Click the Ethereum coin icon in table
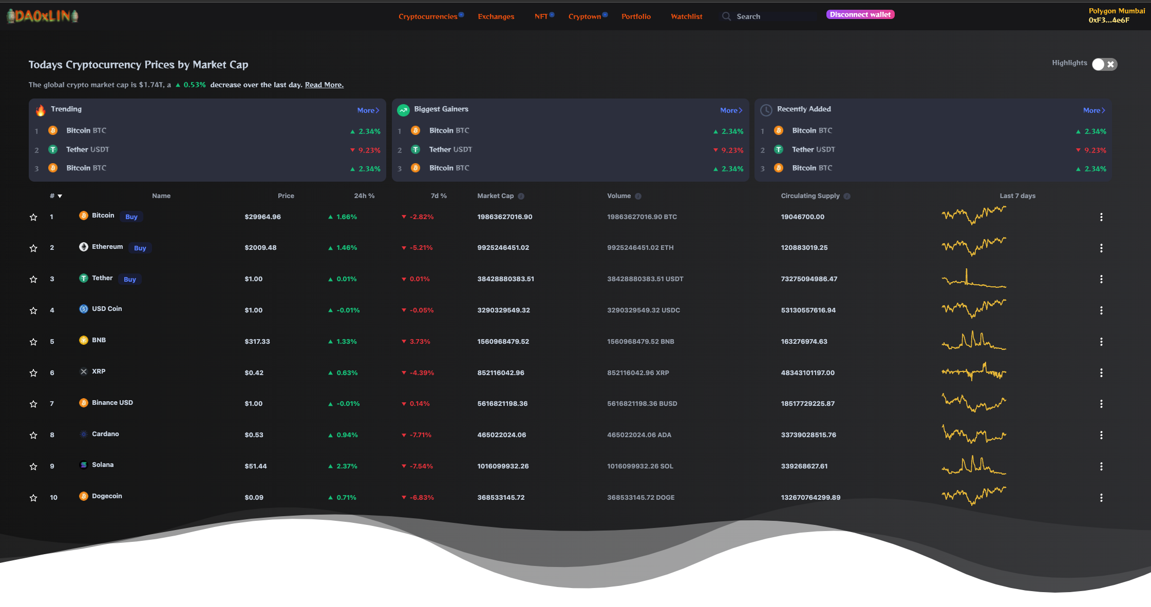The width and height of the screenshot is (1151, 607). point(84,247)
